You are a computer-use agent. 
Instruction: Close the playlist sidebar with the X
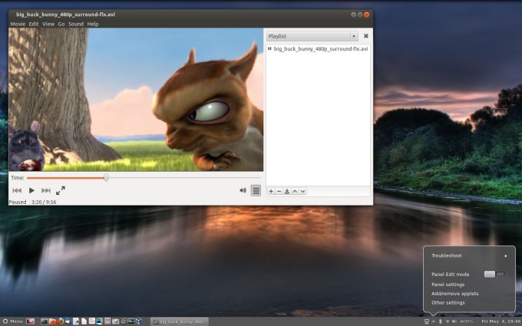365,36
